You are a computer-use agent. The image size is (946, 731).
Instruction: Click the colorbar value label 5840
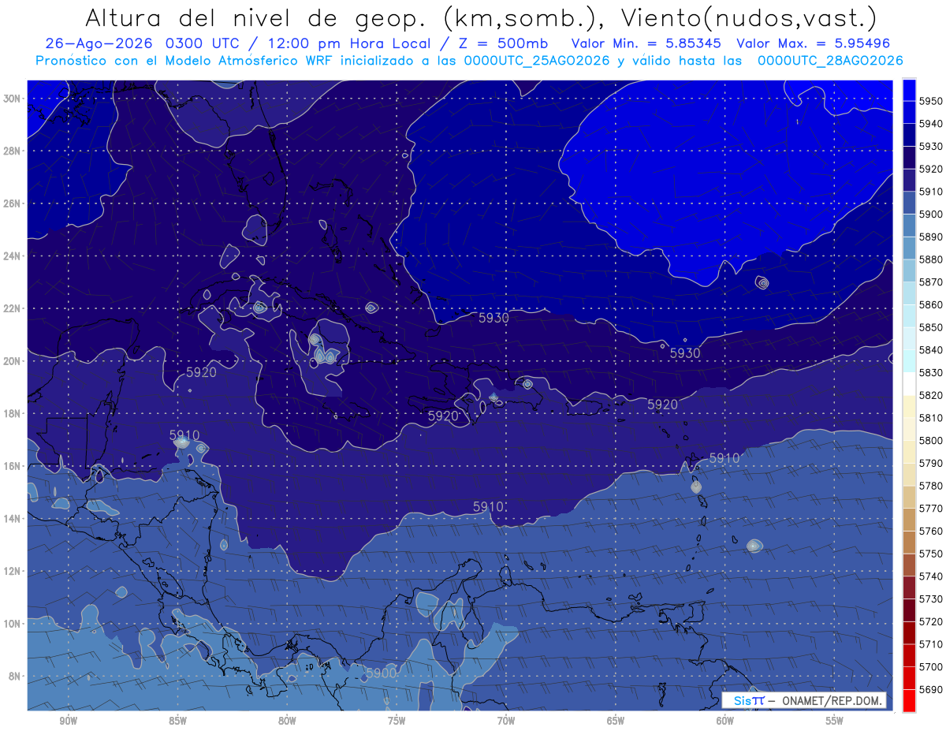coord(930,350)
